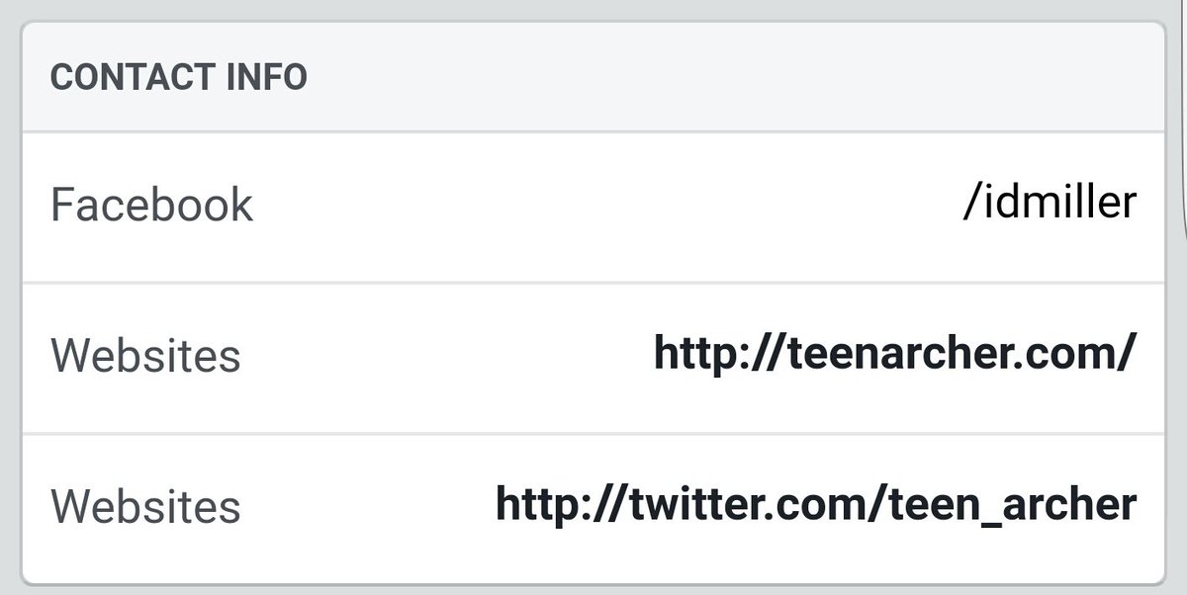Click the divider between the two Websites rows
The image size is (1187, 595).
click(x=593, y=433)
